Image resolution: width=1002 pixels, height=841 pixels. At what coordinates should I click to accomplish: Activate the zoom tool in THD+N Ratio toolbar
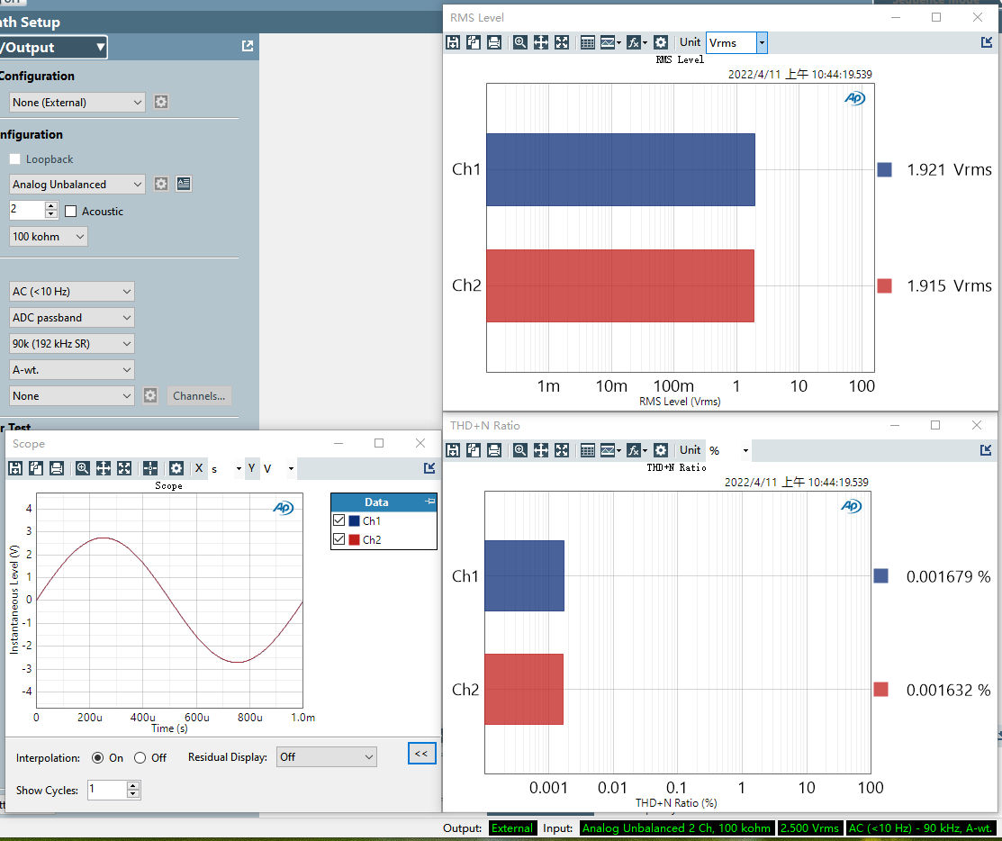coord(519,450)
